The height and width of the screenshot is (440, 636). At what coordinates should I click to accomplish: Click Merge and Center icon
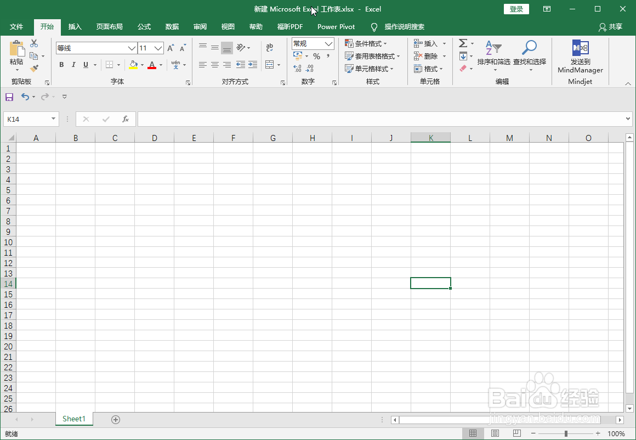(270, 65)
